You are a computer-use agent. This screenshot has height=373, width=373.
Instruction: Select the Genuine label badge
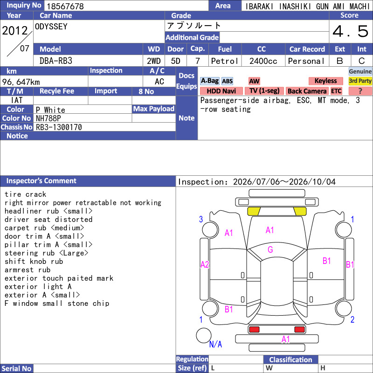point(360,71)
